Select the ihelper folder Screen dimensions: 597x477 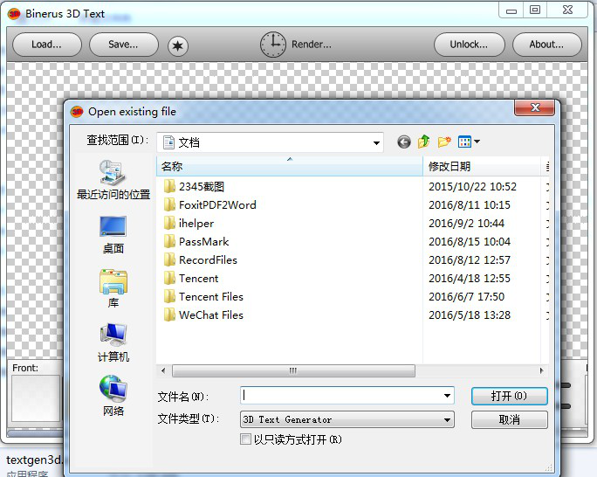click(189, 224)
